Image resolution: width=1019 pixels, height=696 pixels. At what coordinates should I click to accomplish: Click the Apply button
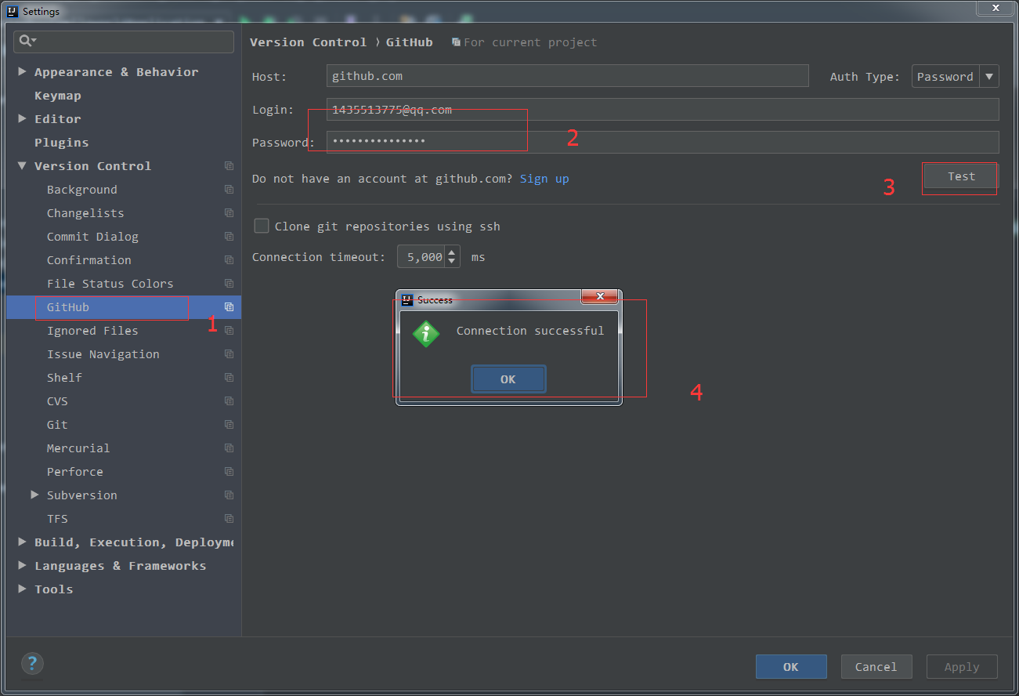click(x=962, y=667)
